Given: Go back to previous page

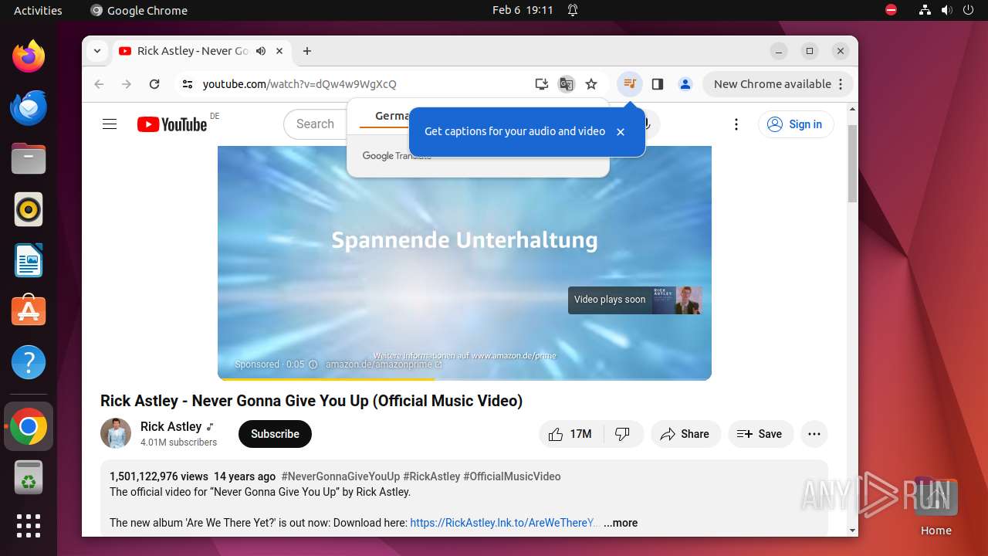Looking at the screenshot, I should coord(99,84).
